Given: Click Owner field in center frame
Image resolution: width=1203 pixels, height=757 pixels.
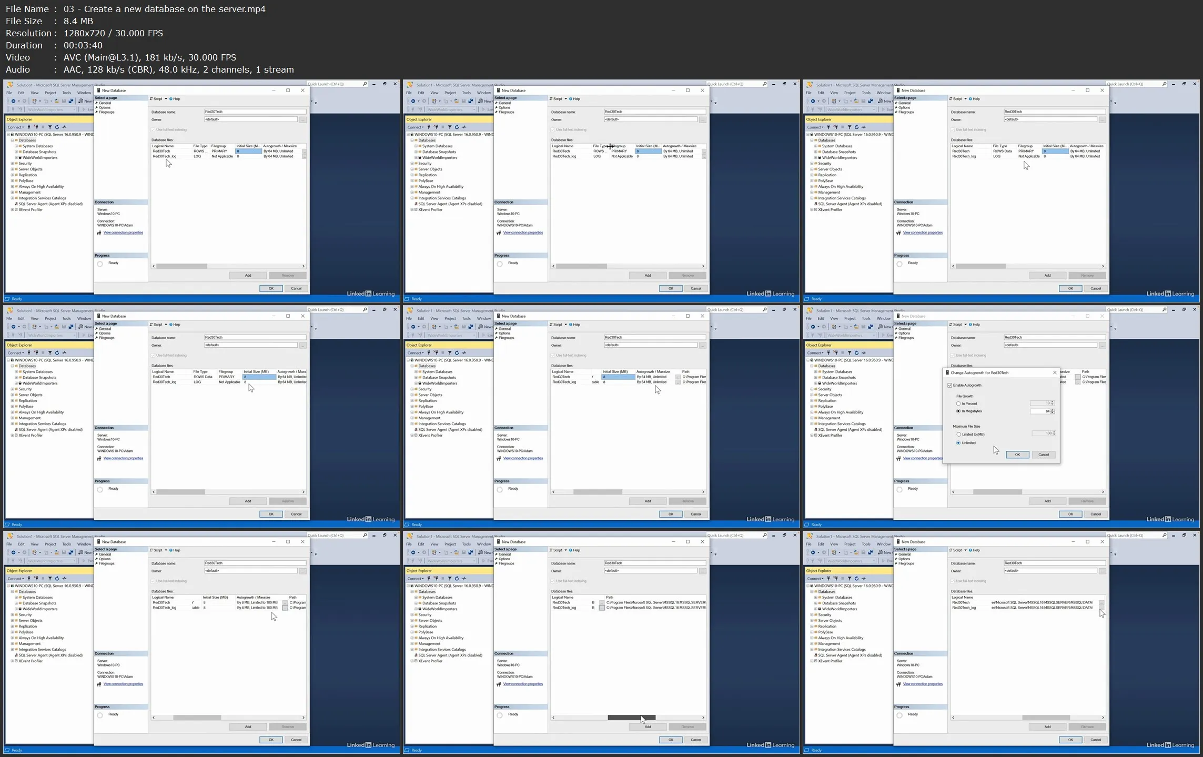Looking at the screenshot, I should pyautogui.click(x=651, y=345).
